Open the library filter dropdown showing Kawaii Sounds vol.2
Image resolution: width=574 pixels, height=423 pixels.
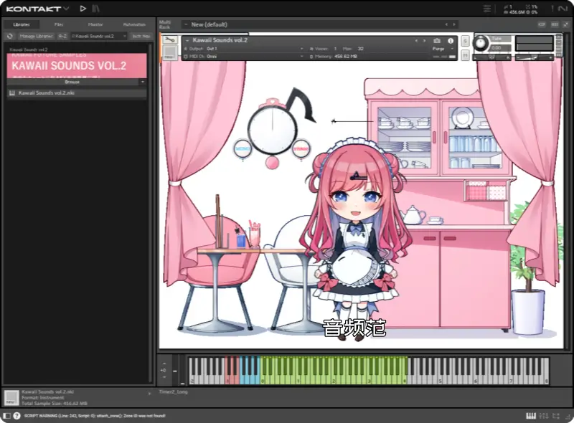(98, 36)
